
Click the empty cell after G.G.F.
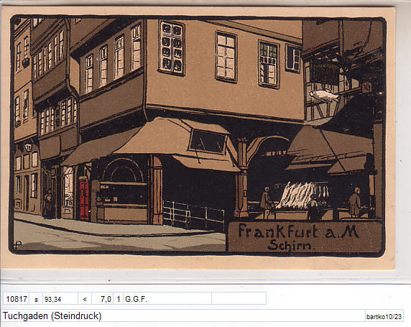tap(239, 298)
